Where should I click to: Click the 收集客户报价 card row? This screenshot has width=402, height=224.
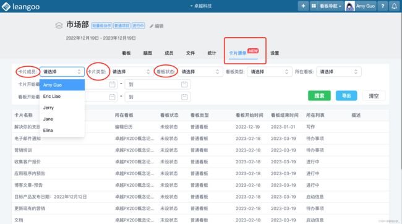click(x=200, y=162)
